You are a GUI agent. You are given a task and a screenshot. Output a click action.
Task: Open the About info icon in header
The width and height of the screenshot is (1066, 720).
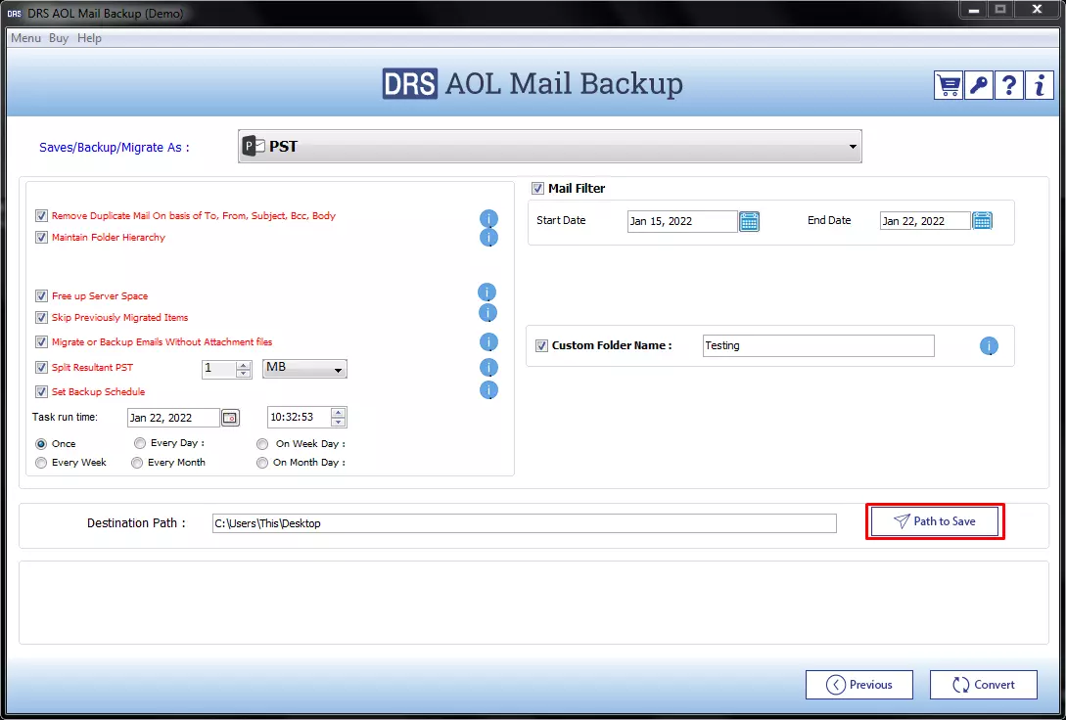(x=1040, y=85)
